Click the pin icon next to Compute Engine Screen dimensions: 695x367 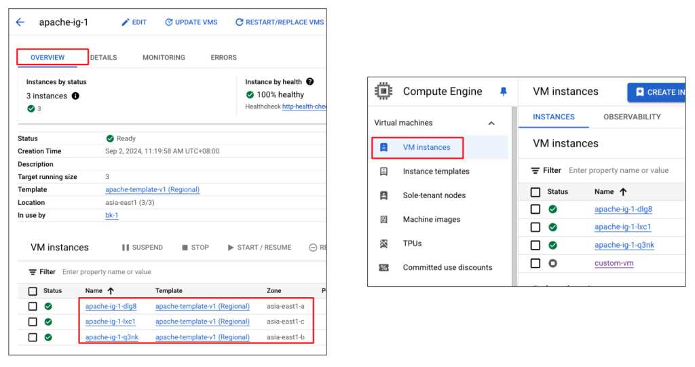tap(504, 92)
